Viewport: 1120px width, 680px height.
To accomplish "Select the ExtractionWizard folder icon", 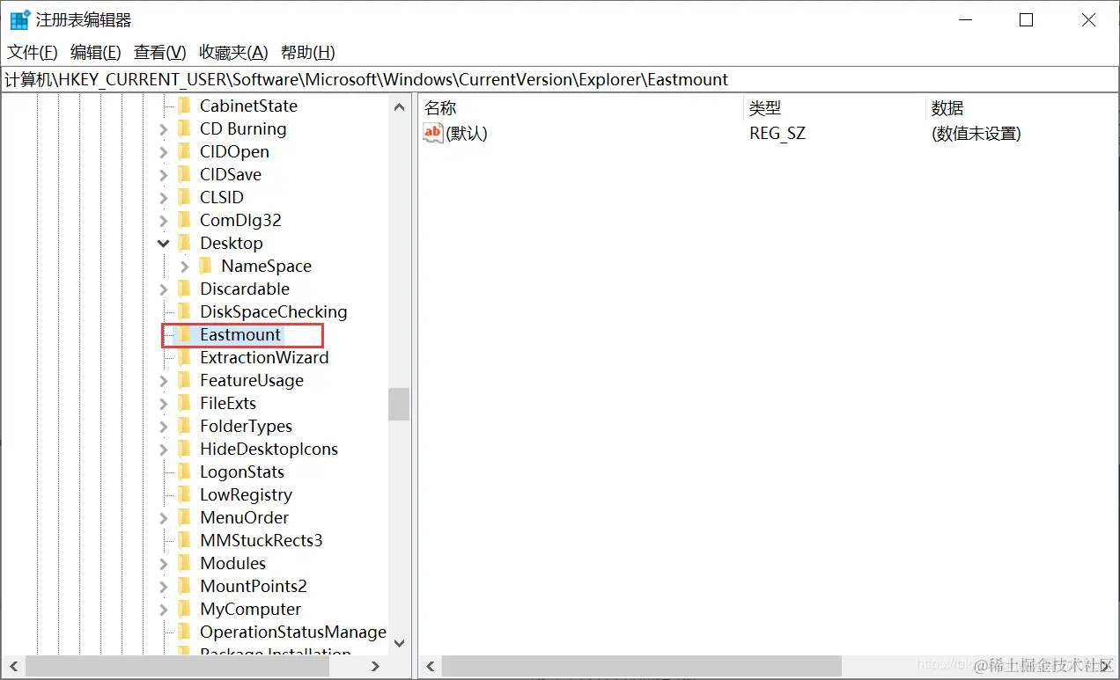I will point(184,357).
